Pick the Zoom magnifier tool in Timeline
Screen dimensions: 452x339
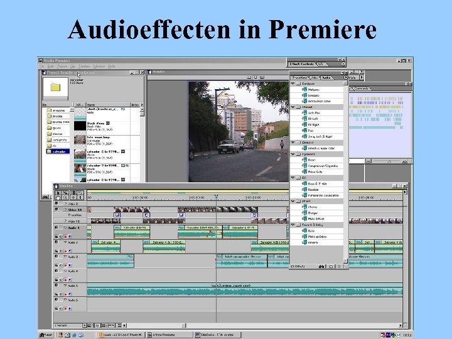(65, 198)
